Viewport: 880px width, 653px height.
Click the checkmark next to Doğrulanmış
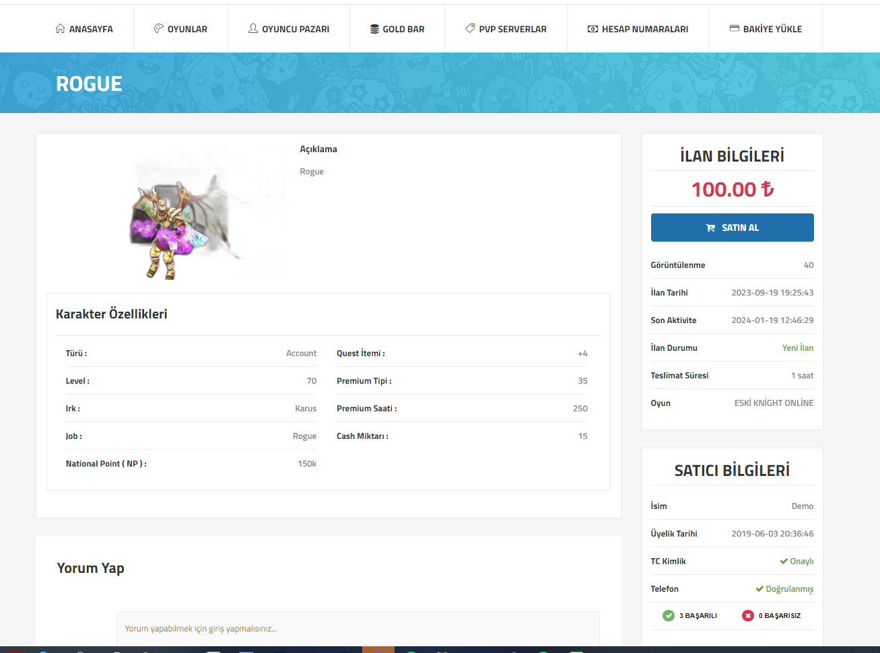(759, 589)
